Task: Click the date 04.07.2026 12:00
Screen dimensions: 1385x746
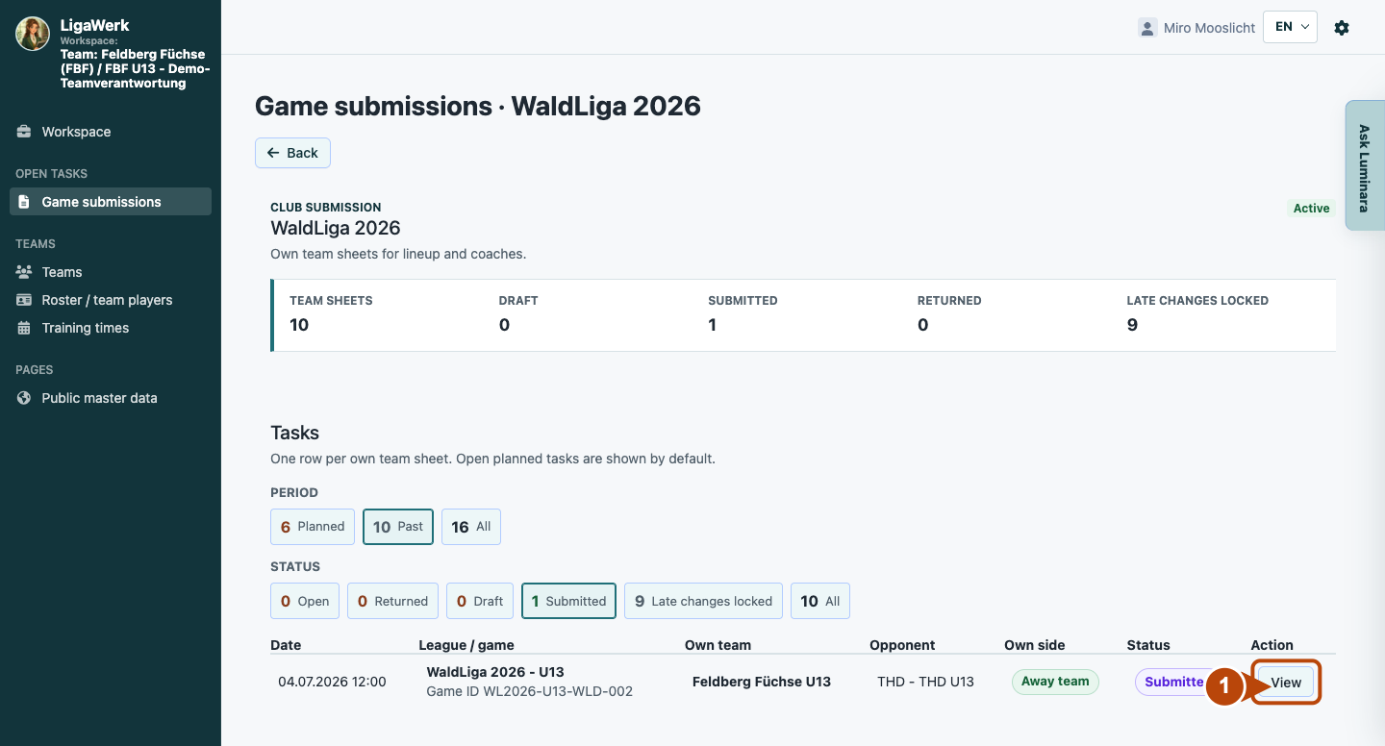Action: (332, 682)
